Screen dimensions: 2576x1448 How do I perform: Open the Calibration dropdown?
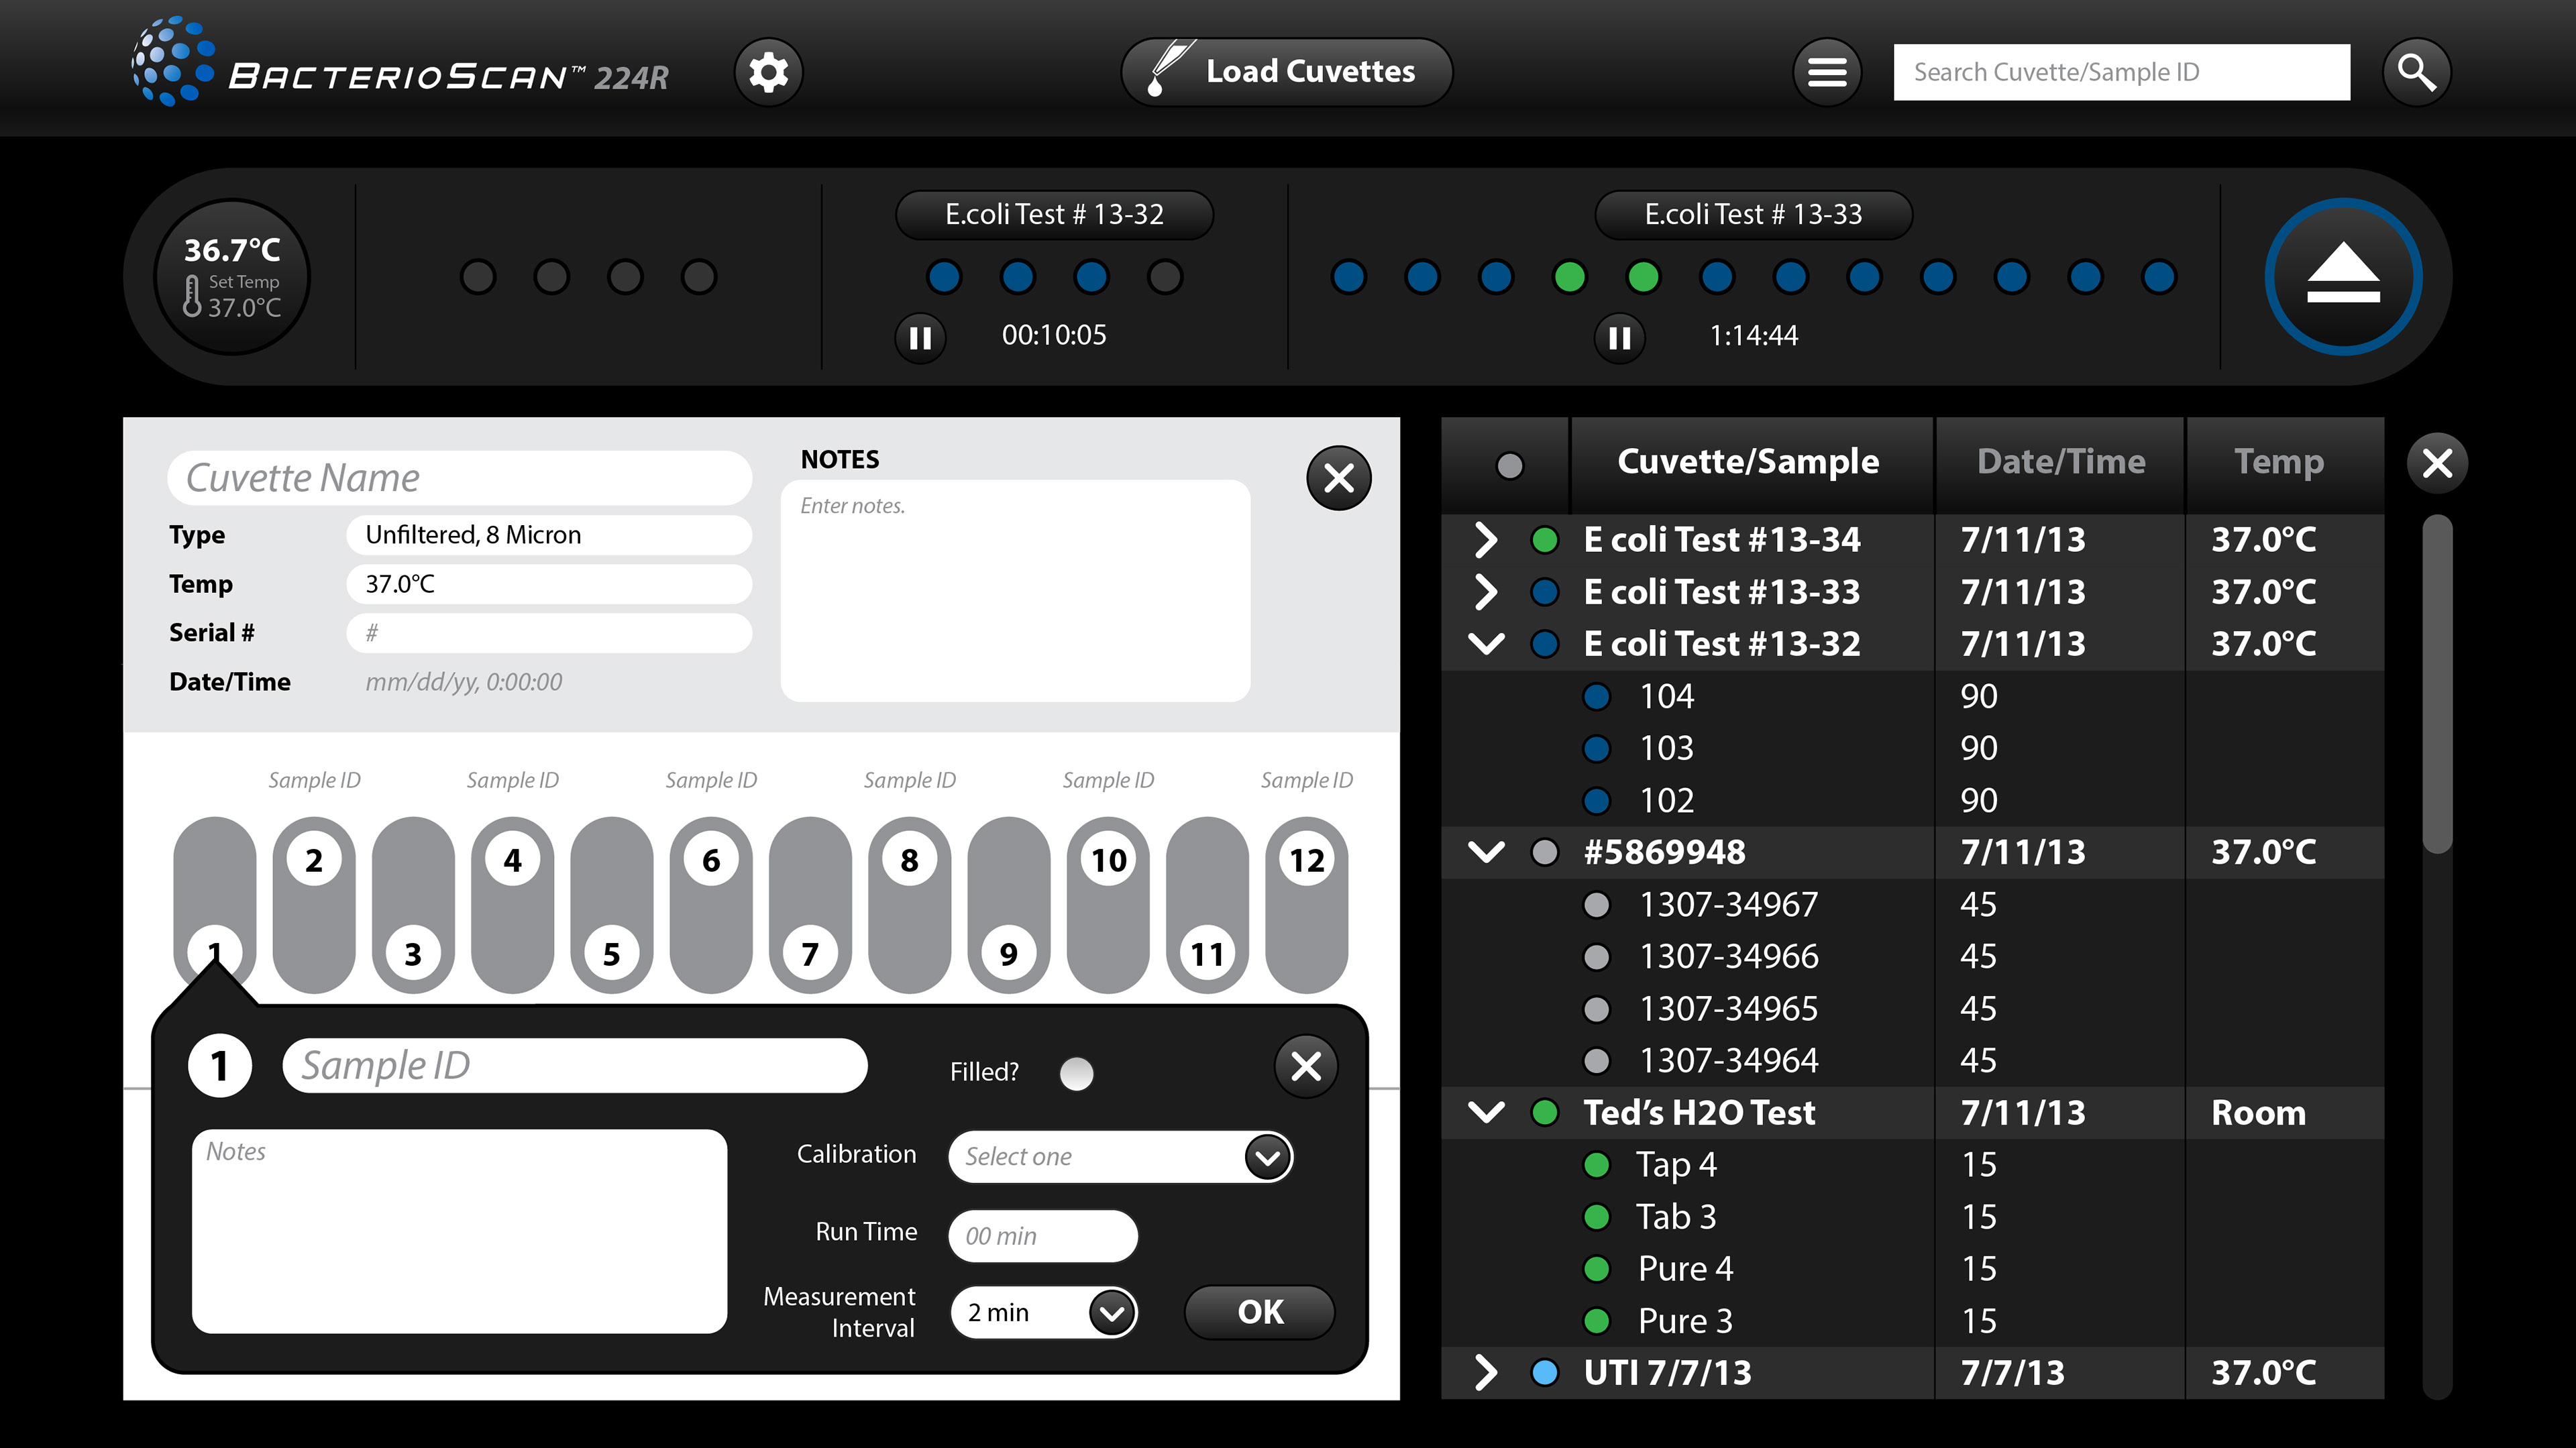(x=1267, y=1157)
